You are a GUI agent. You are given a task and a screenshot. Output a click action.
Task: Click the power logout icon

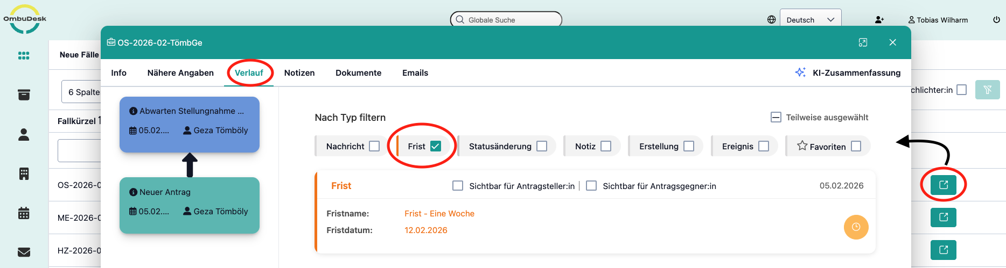(x=996, y=20)
